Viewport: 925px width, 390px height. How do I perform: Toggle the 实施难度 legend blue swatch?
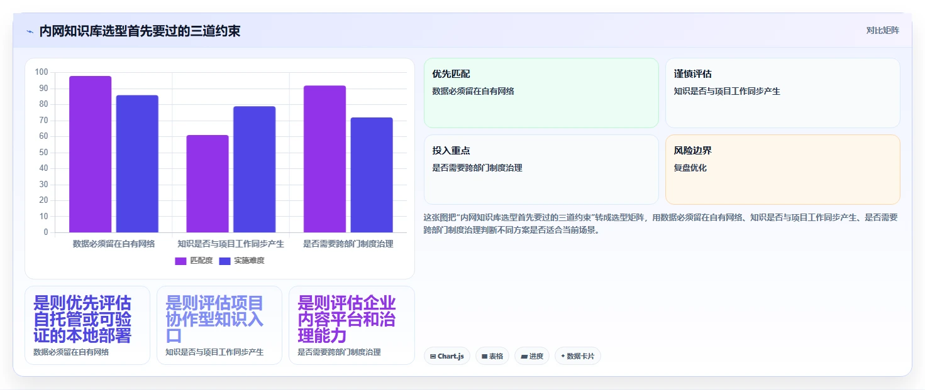(224, 261)
